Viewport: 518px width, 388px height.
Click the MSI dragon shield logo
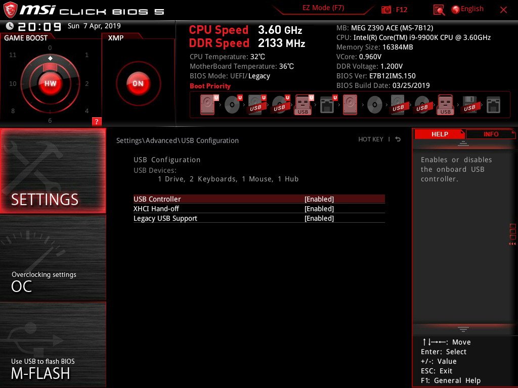(10, 10)
